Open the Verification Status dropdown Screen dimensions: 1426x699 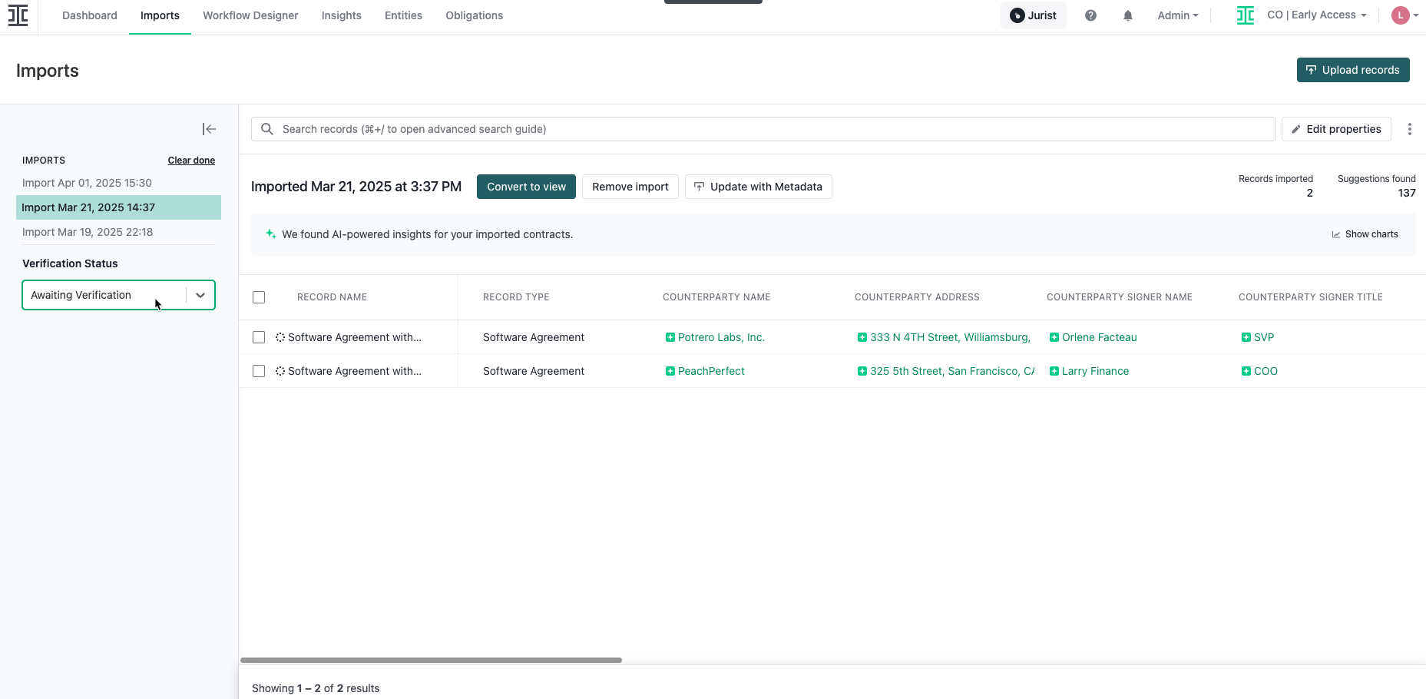pos(118,295)
